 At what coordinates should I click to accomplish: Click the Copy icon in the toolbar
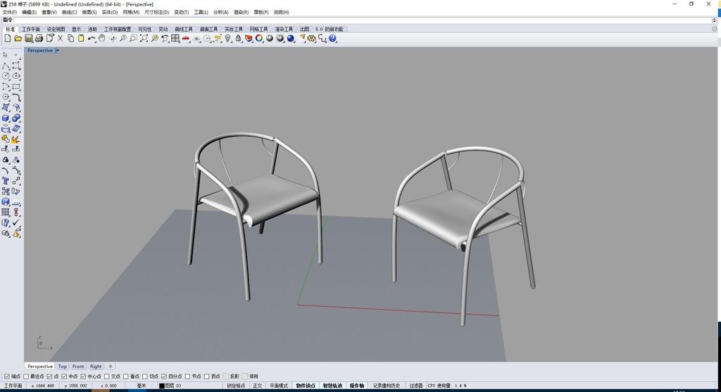click(70, 39)
